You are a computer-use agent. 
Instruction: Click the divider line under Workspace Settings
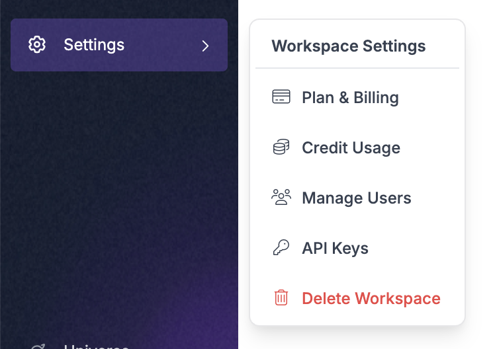point(357,68)
